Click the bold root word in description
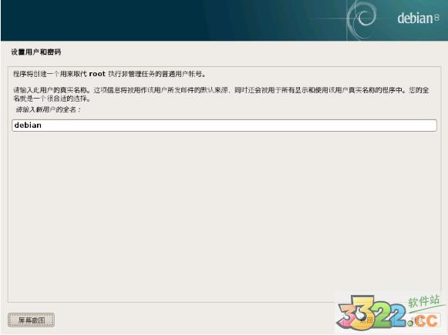The width and height of the screenshot is (448, 335). click(x=97, y=74)
